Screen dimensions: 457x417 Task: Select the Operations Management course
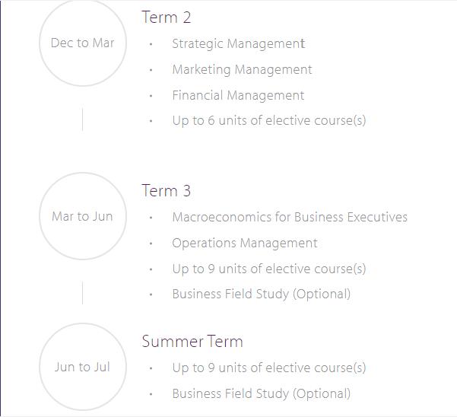coord(245,244)
